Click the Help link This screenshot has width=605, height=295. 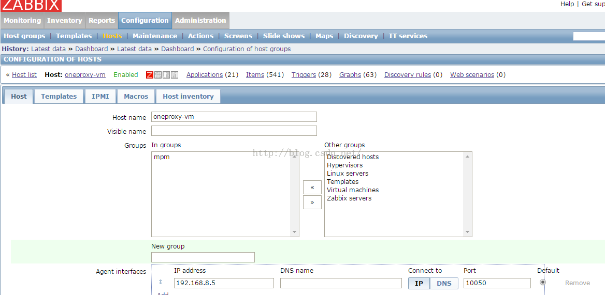[567, 4]
